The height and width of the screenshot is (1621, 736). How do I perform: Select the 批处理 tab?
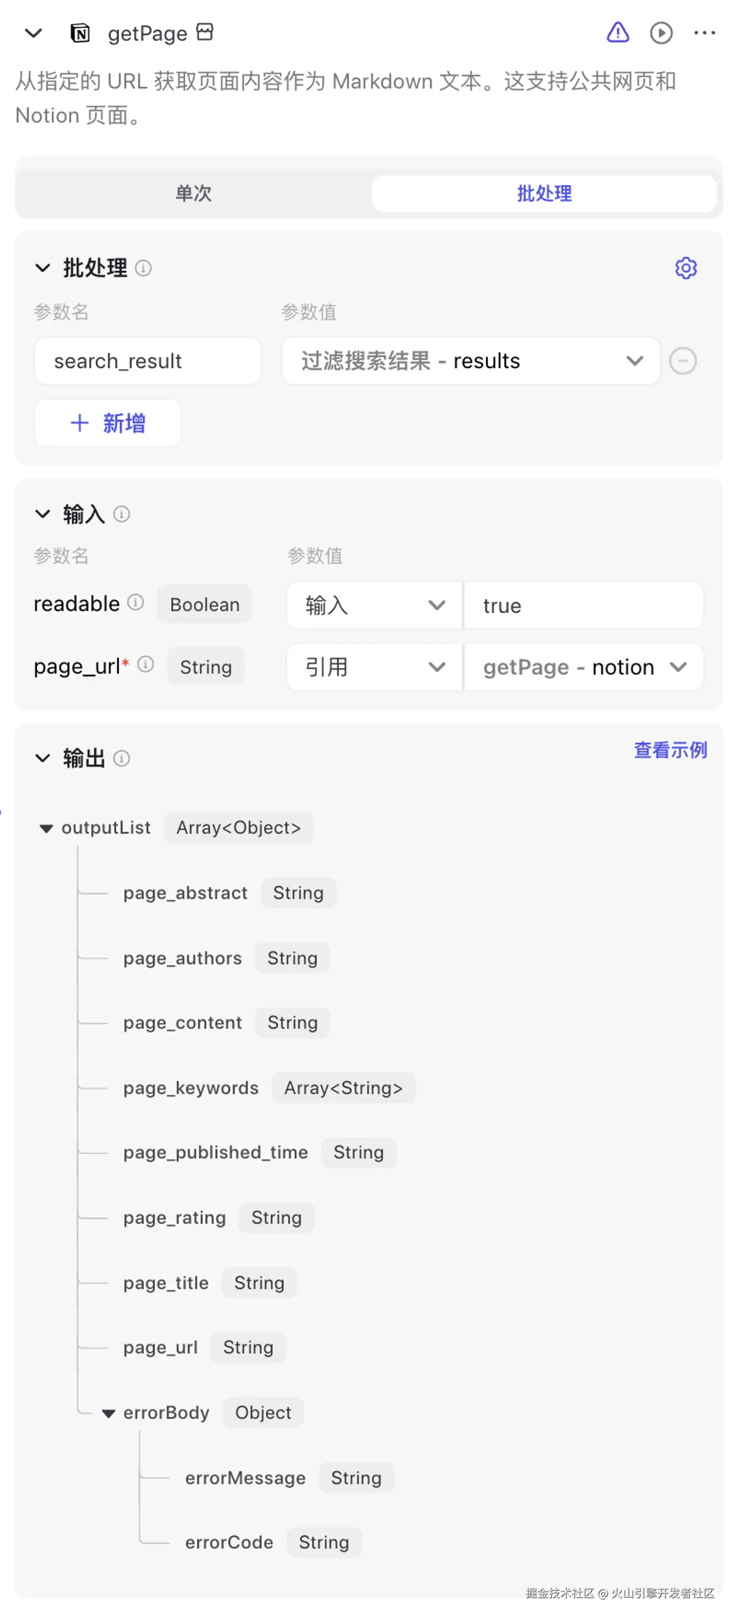coord(544,193)
